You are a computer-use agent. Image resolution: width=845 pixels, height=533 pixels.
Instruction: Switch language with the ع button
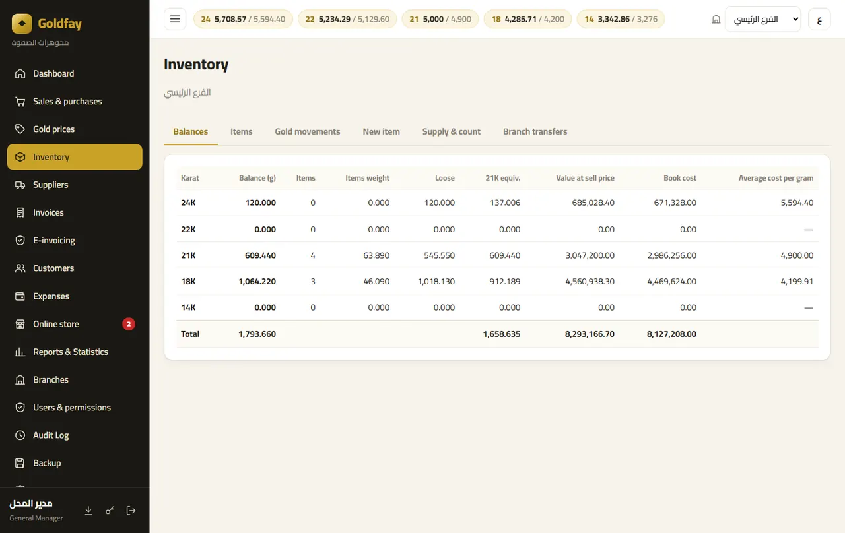point(819,19)
